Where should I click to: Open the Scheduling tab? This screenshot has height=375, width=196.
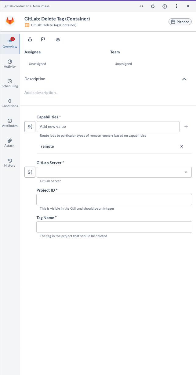tap(10, 83)
